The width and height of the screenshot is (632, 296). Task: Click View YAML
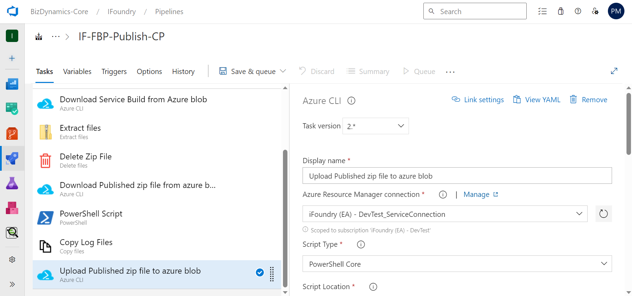pyautogui.click(x=537, y=100)
